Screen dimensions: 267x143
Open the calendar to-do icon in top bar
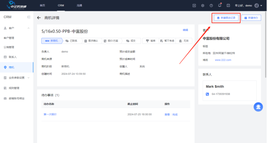[228, 6]
